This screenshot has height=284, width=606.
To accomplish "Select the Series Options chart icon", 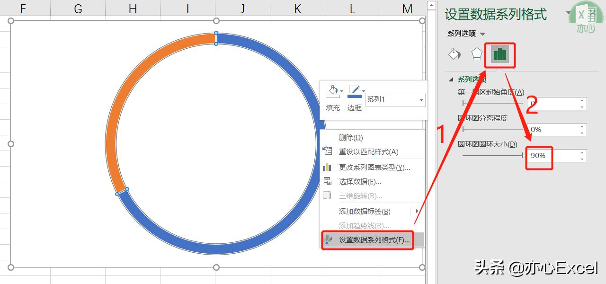I will [500, 54].
